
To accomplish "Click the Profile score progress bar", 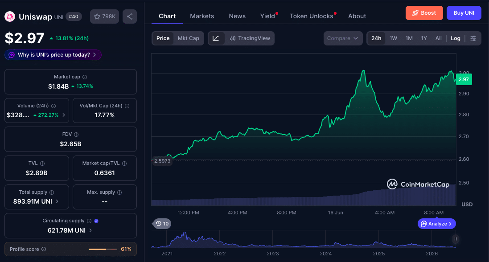I will 102,249.
